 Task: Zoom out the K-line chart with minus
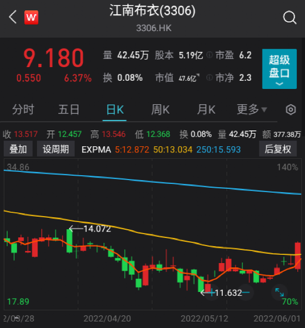(246, 292)
